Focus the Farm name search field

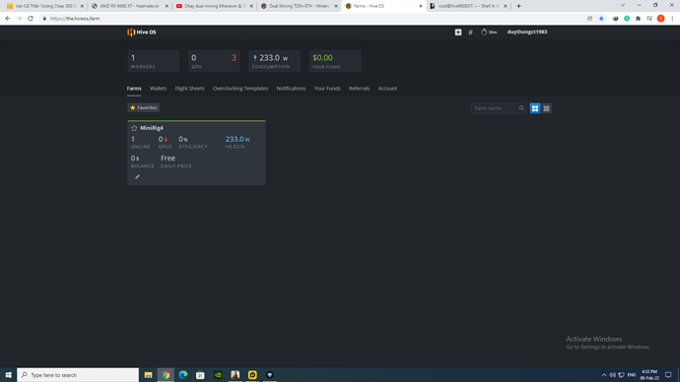tap(495, 108)
